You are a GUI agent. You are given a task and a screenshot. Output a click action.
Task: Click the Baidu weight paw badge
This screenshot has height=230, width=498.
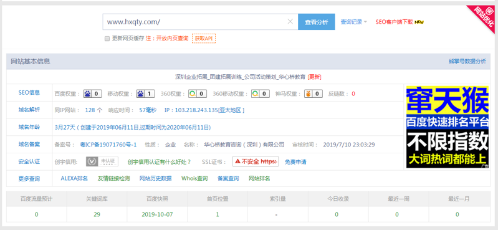pyautogui.click(x=92, y=93)
